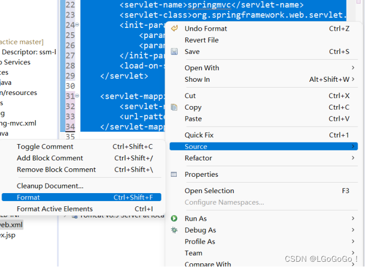Click the Undo Format arrow icon
365x267 pixels.
point(175,28)
